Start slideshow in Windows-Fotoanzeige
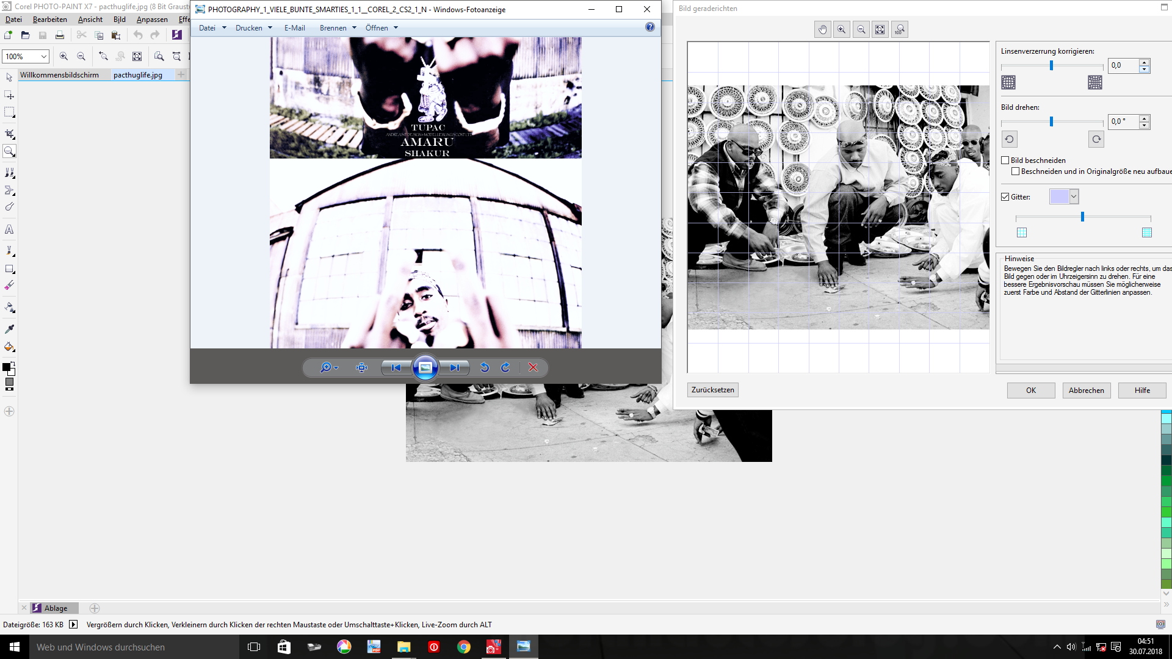The height and width of the screenshot is (659, 1172). tap(425, 367)
